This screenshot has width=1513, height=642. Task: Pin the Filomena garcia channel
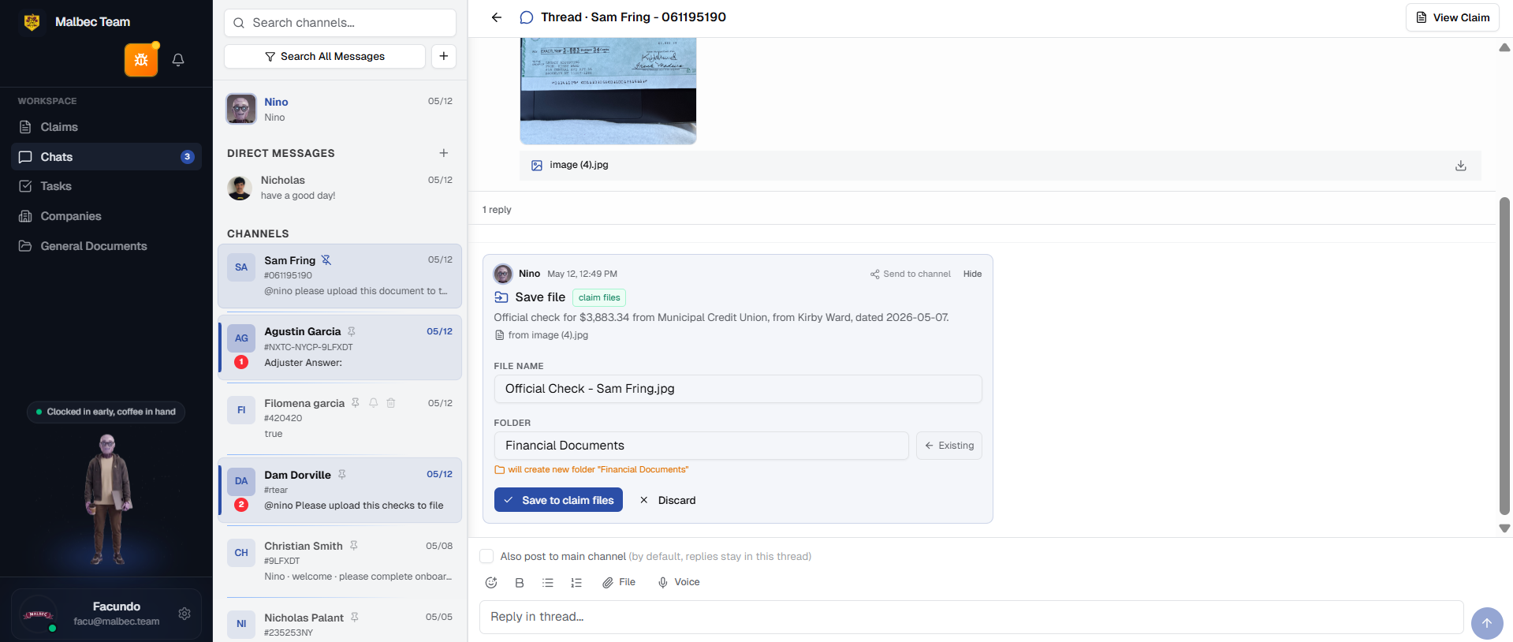[x=356, y=403]
